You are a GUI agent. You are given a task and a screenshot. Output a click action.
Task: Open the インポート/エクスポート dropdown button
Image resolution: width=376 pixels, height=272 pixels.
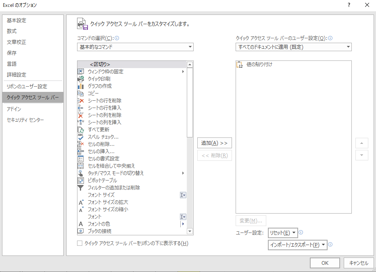point(298,245)
